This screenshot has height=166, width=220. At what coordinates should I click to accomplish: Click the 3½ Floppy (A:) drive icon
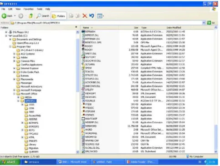(10, 32)
